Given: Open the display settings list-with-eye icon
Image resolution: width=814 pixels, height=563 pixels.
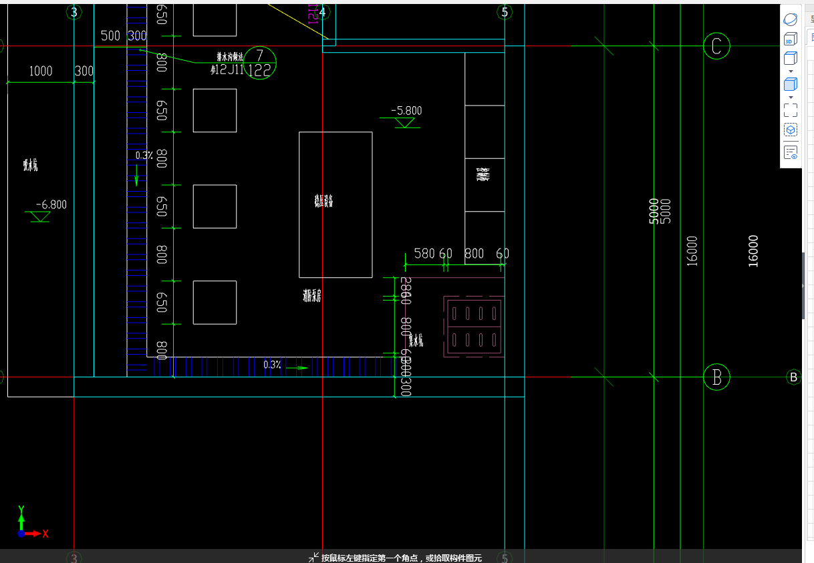Looking at the screenshot, I should click(791, 152).
